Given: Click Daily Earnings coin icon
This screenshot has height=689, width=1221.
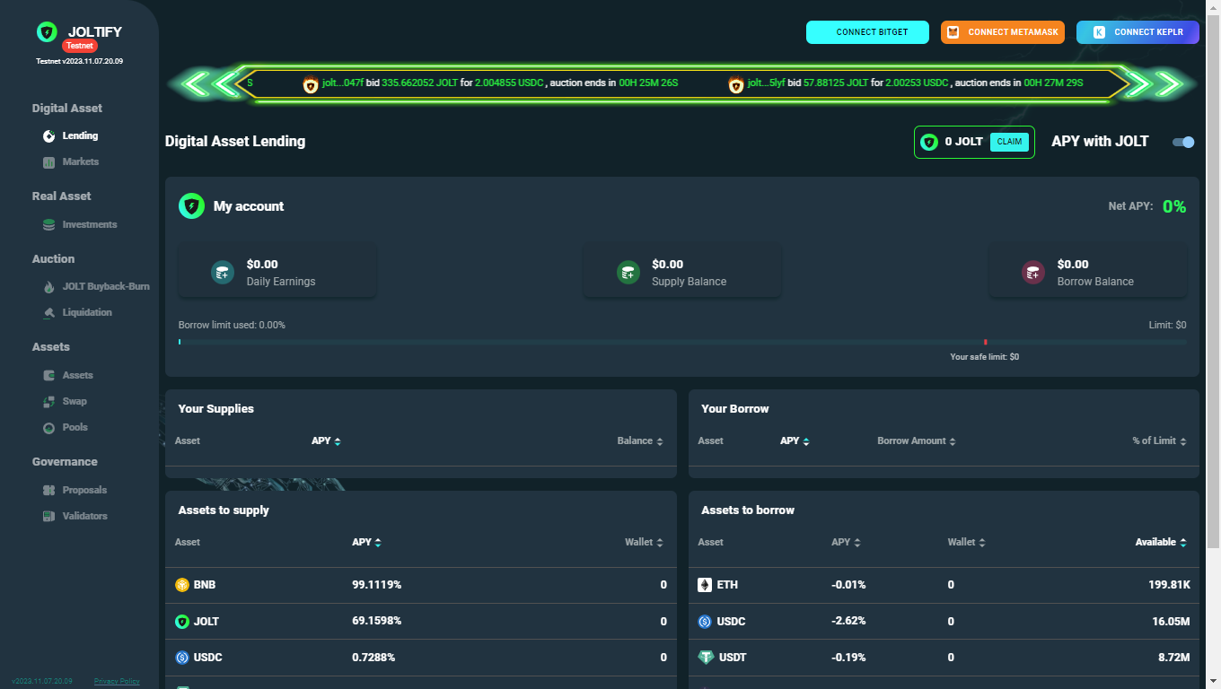Looking at the screenshot, I should coord(223,273).
